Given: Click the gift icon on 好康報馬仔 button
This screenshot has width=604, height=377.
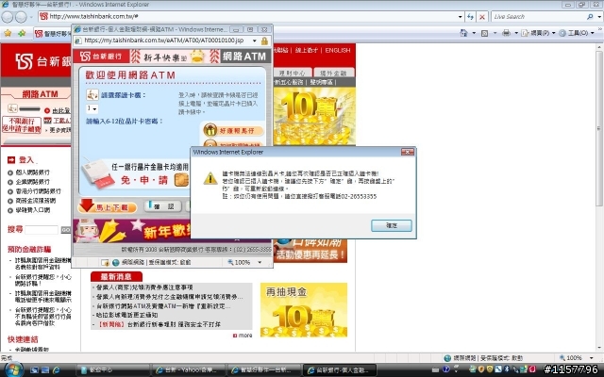Looking at the screenshot, I should pos(210,130).
